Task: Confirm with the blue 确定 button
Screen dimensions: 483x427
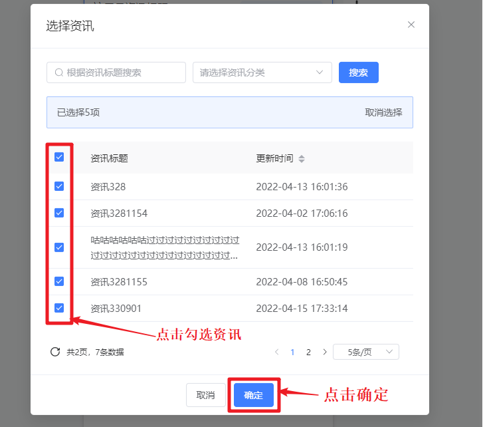Action: tap(254, 395)
